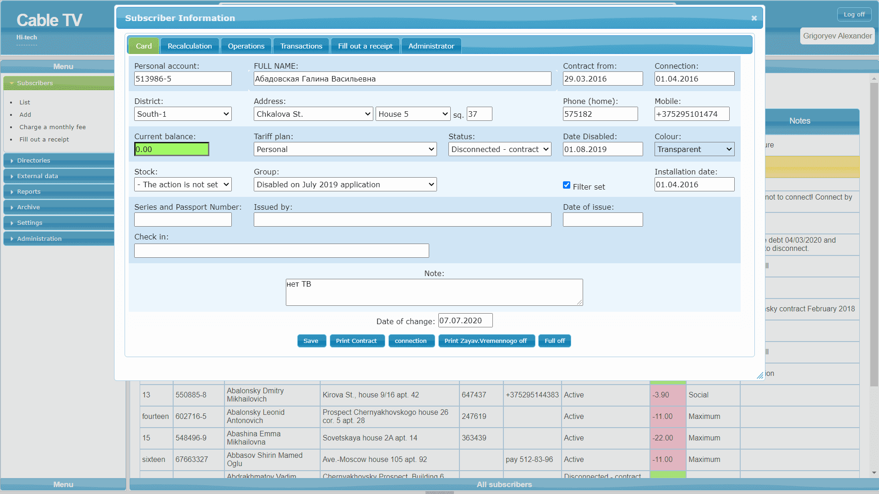Image resolution: width=879 pixels, height=494 pixels.
Task: Click the dialog resize grip icon
Action: coord(760,375)
